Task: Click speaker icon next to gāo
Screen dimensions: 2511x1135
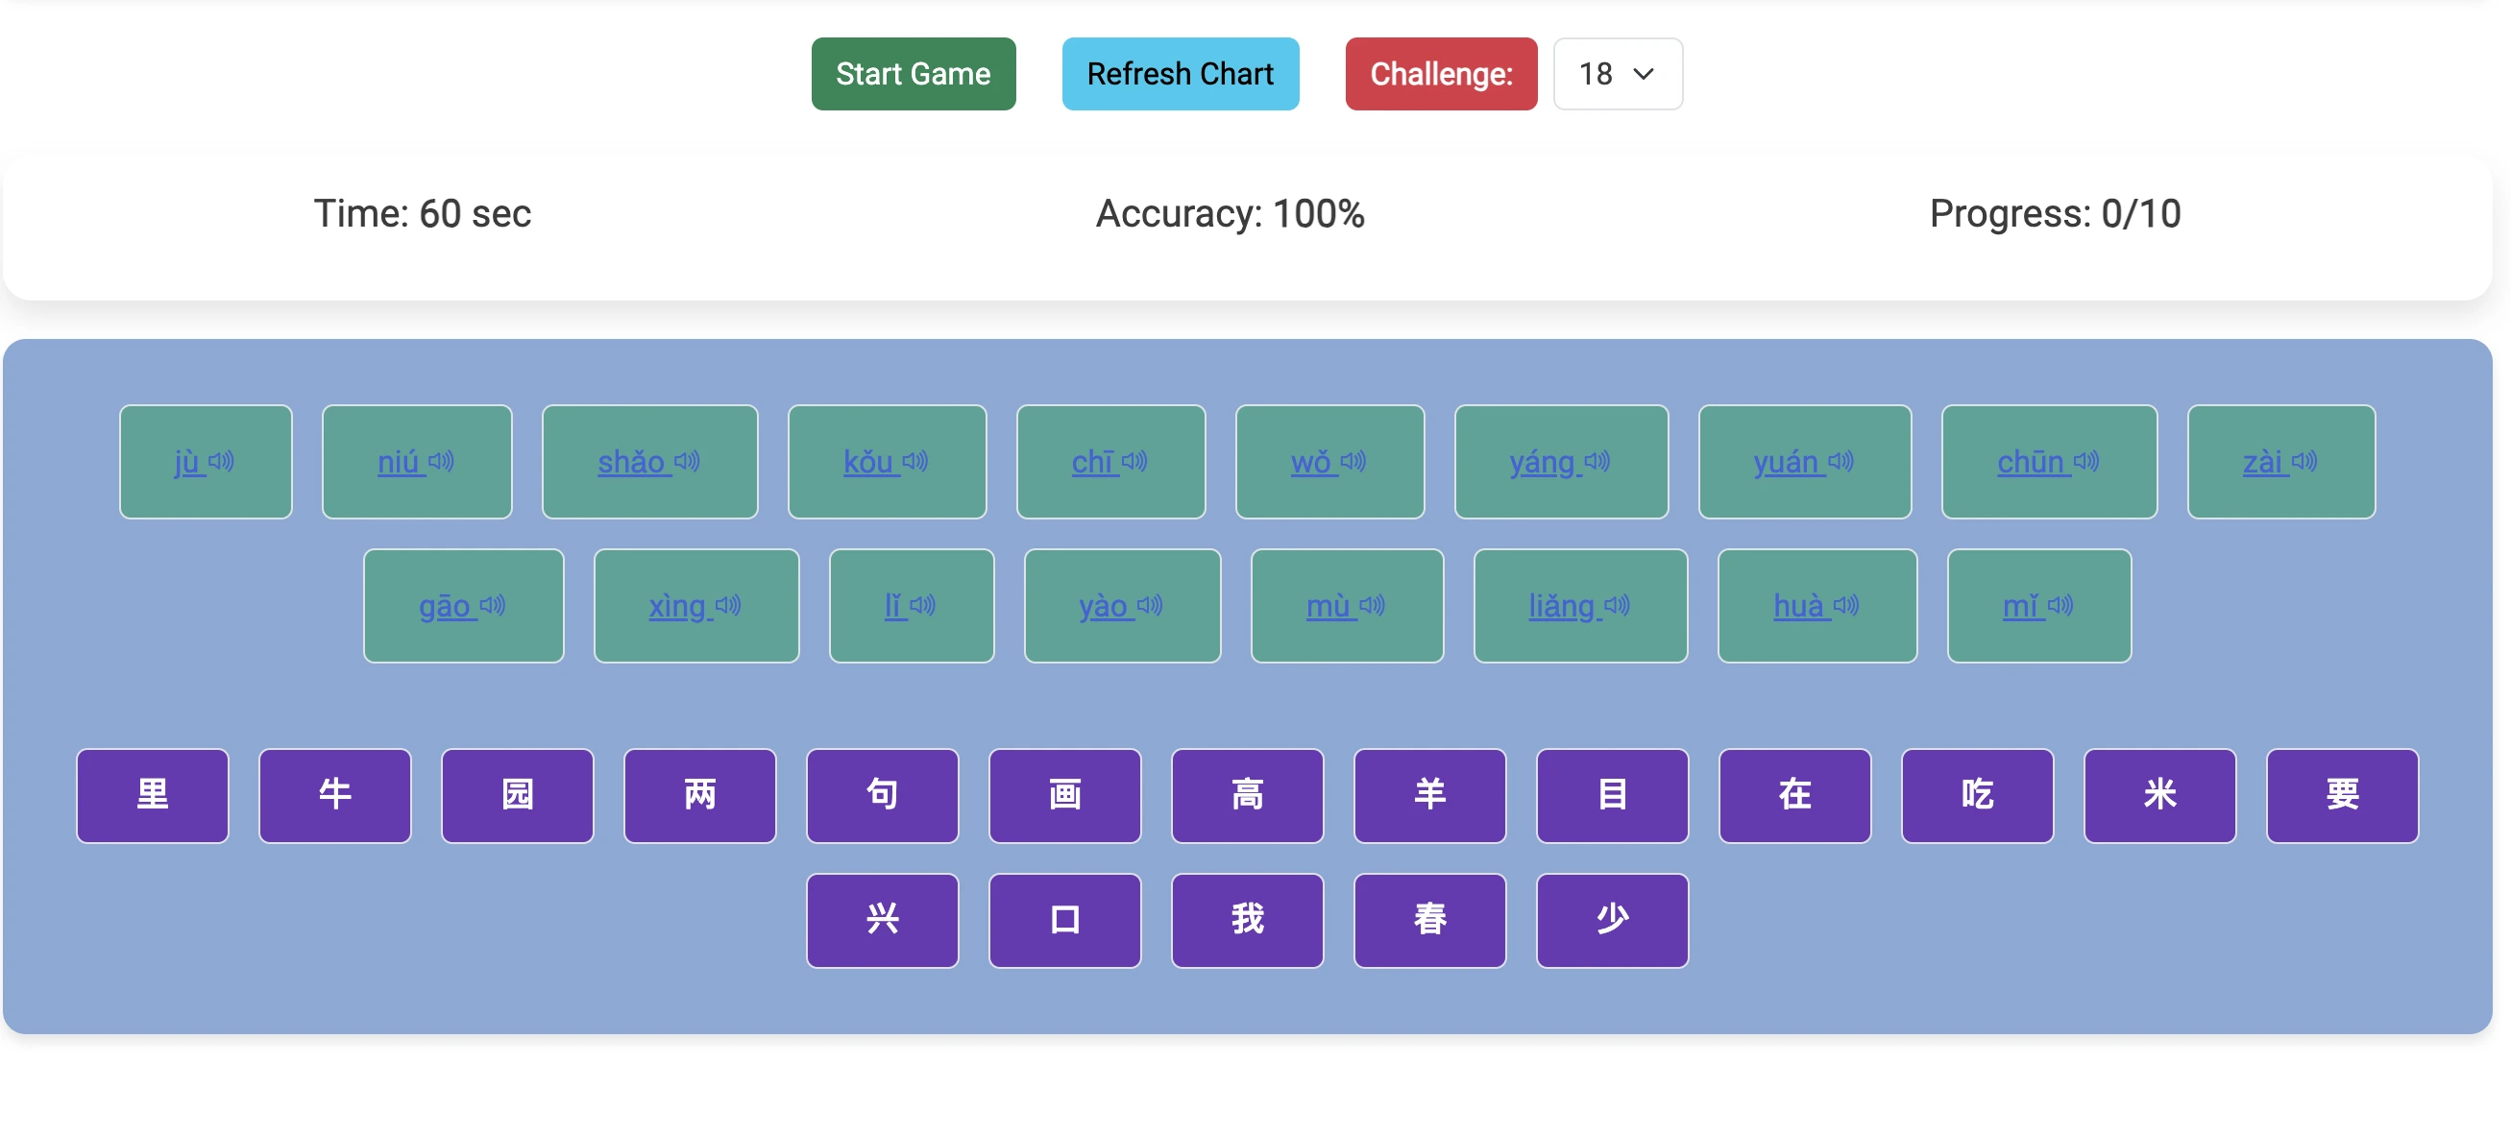Action: pos(492,605)
